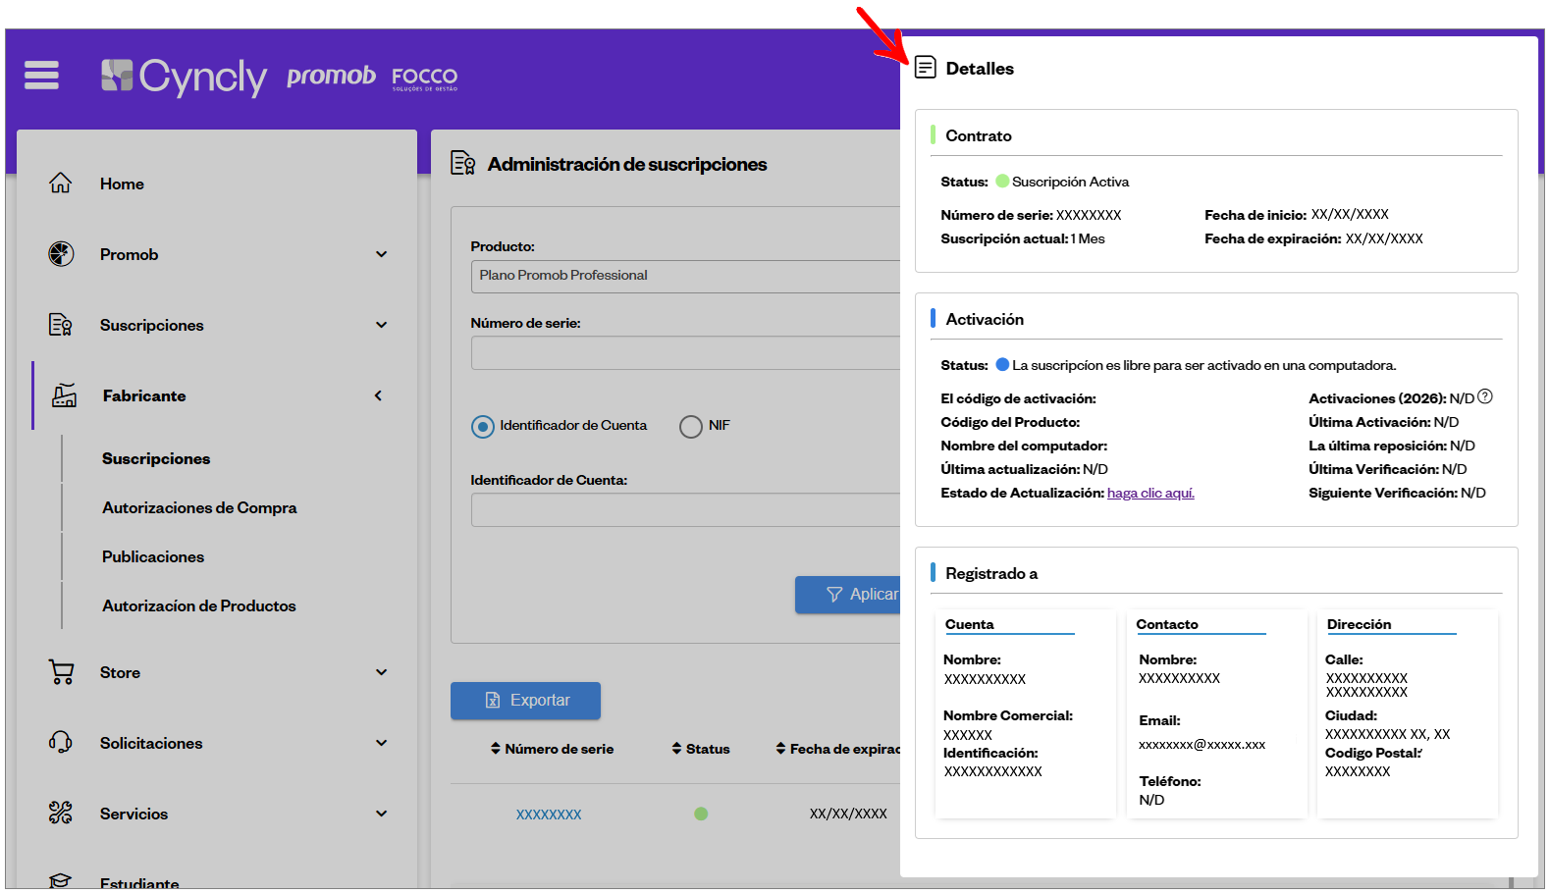Click the Identificador de Cuenta input field
Viewport: 1549px width, 894px height.
685,510
